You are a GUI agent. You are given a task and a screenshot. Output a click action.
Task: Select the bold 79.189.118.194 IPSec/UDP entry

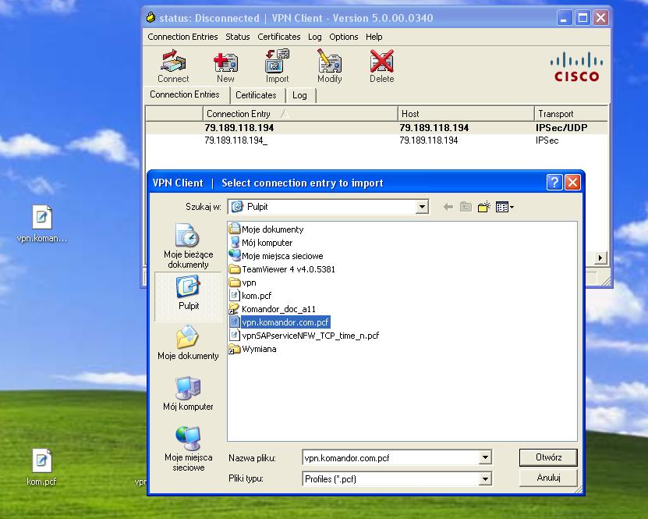pyautogui.click(x=377, y=128)
